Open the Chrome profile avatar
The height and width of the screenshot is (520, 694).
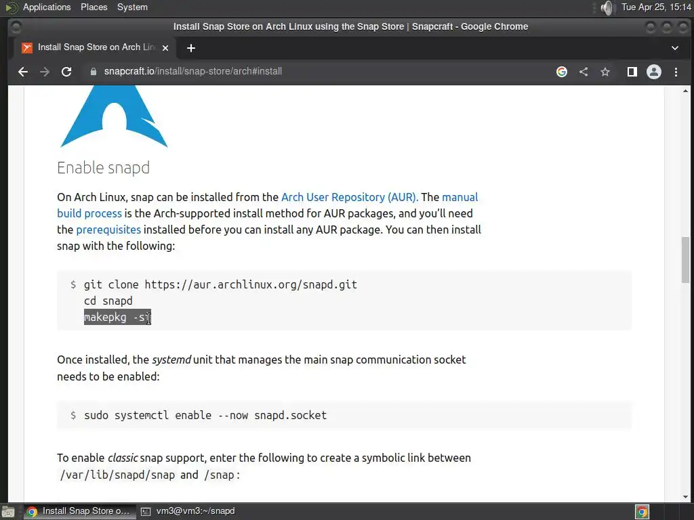click(x=654, y=72)
